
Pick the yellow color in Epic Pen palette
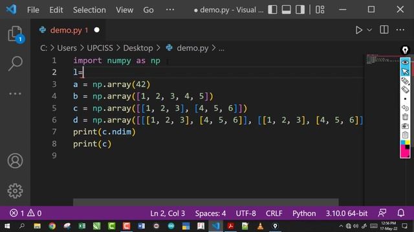pos(408,142)
